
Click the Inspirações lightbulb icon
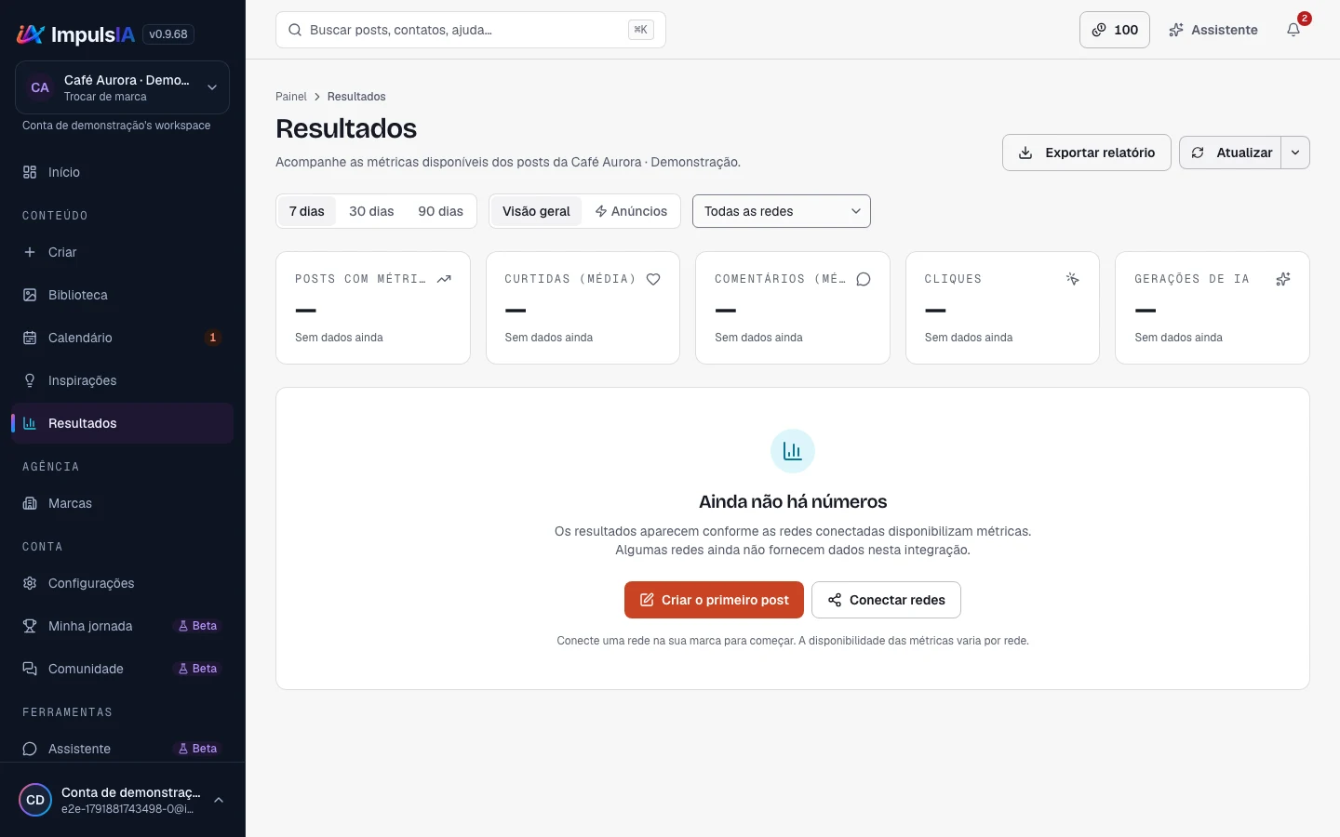(x=30, y=380)
